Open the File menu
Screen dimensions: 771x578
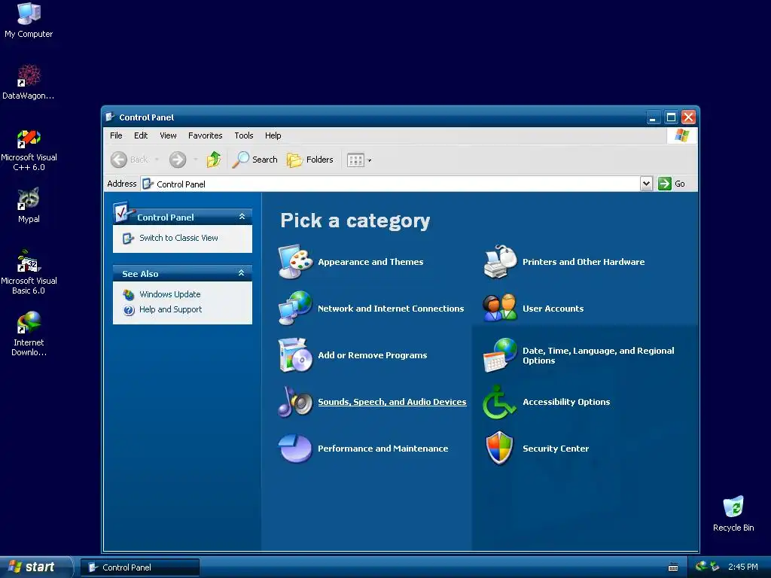pos(116,135)
